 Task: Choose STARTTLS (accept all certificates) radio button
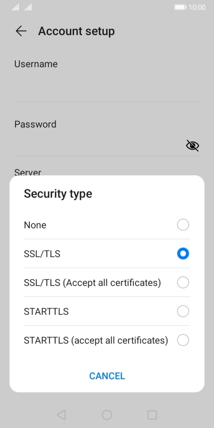click(x=183, y=340)
